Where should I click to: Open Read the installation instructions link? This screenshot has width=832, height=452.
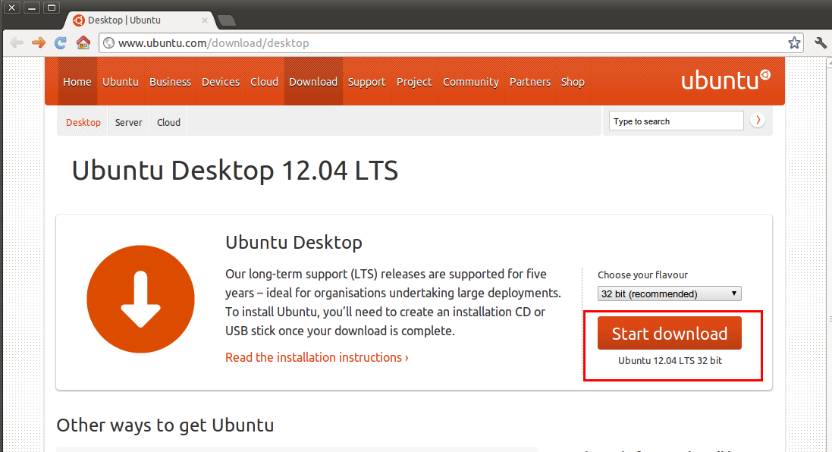click(317, 357)
